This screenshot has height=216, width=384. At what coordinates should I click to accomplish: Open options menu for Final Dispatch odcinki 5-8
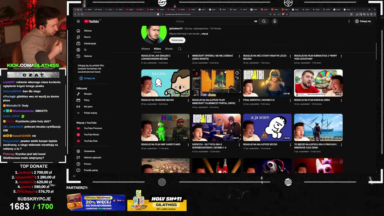click(290, 100)
